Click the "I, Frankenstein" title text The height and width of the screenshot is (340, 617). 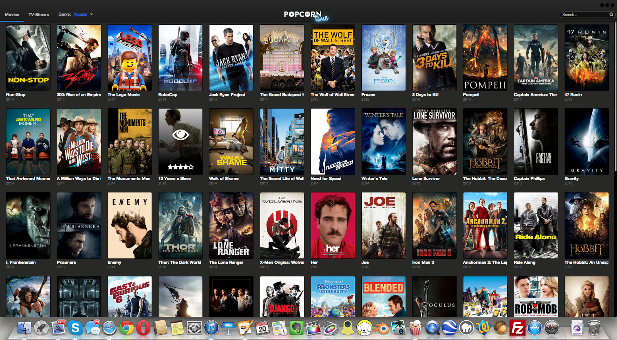21,263
